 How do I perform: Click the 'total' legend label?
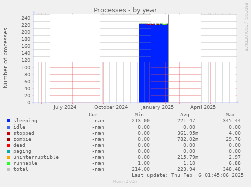click(x=21, y=169)
